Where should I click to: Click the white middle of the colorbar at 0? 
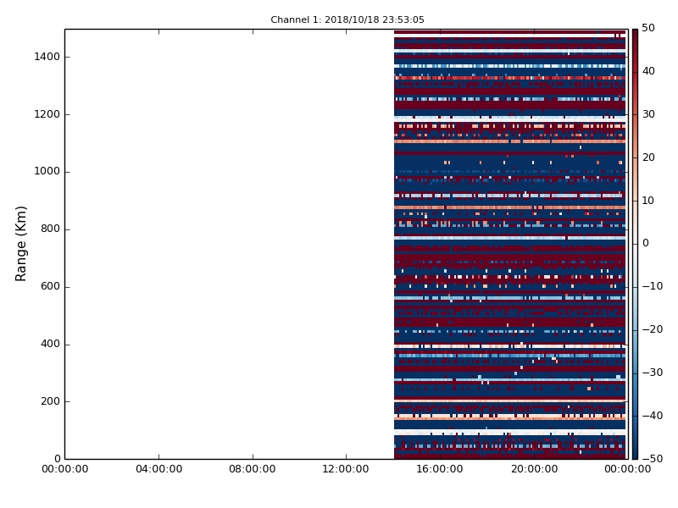(635, 244)
